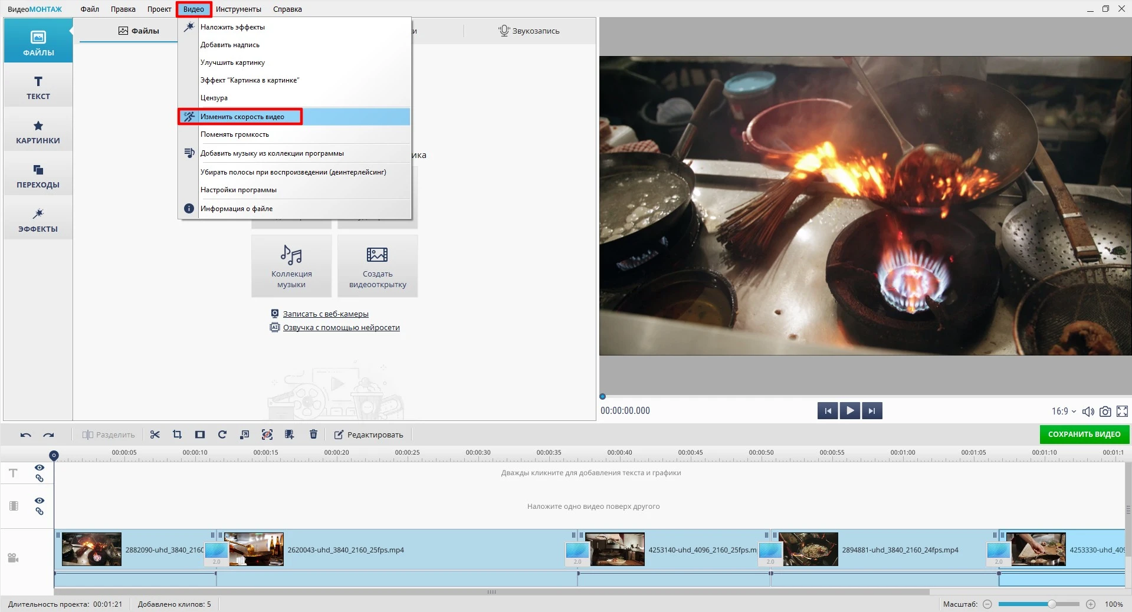The height and width of the screenshot is (612, 1132).
Task: Choose Поменять громкость from the Видео menu
Action: (x=234, y=134)
